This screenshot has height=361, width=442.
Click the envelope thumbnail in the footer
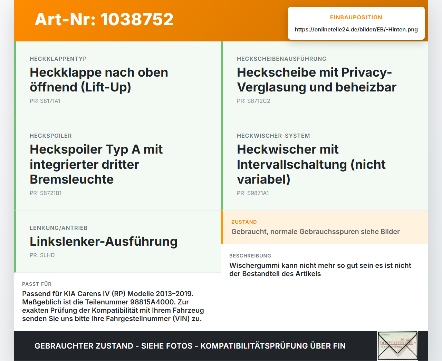397,346
